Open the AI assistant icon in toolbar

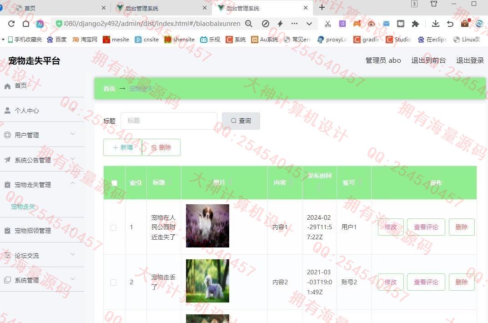(x=40, y=24)
